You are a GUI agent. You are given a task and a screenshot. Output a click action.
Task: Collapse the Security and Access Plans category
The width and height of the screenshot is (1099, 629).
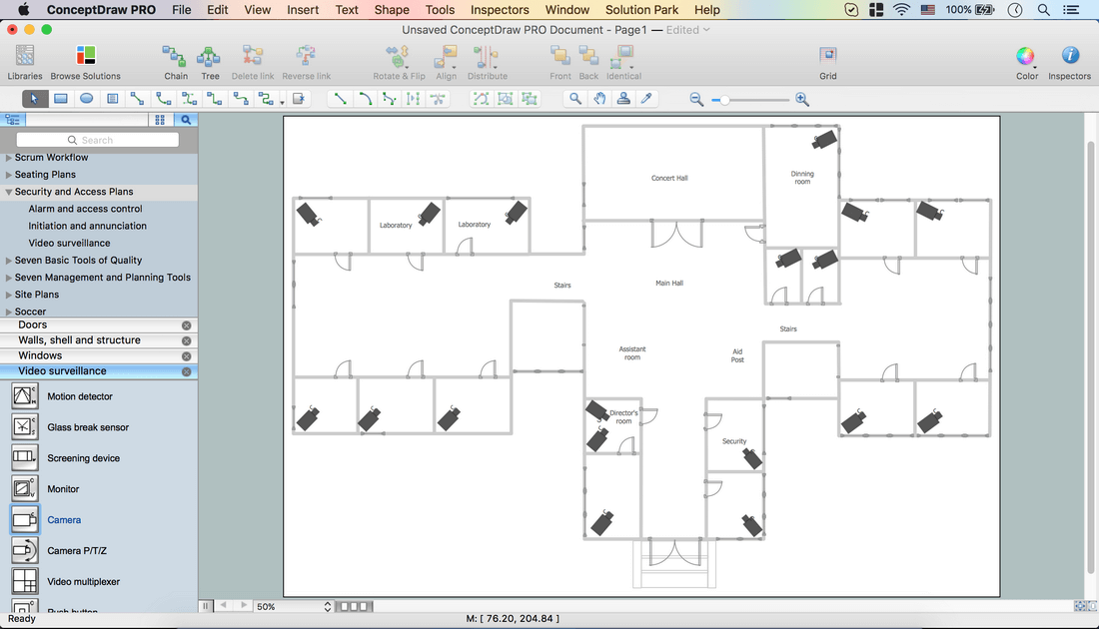coord(9,192)
